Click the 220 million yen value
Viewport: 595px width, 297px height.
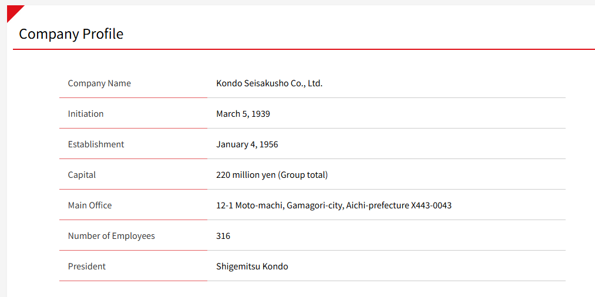coord(246,175)
